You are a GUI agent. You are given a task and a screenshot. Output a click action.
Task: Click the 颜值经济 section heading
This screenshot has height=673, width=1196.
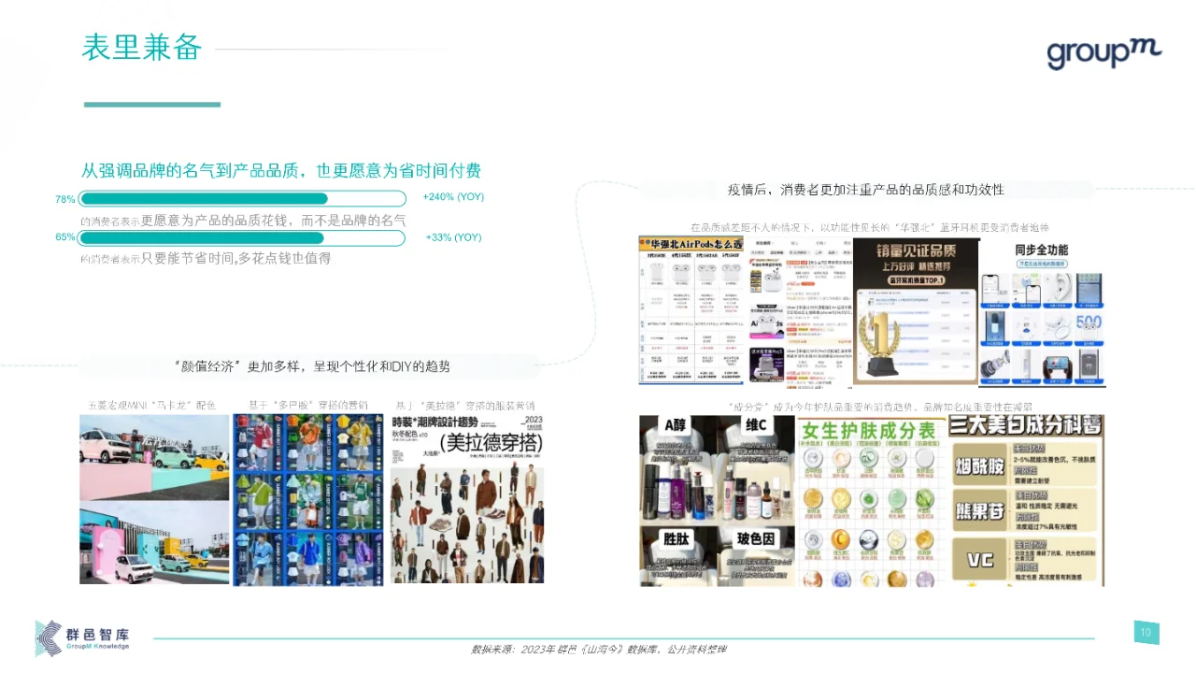click(313, 365)
